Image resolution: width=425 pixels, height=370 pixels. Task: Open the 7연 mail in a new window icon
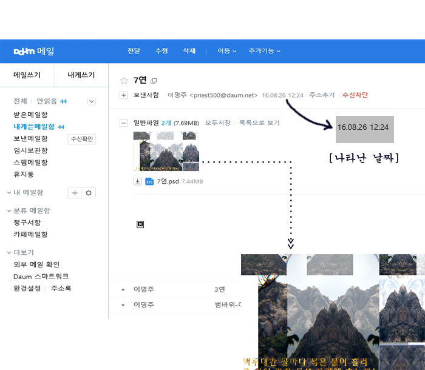[x=154, y=81]
